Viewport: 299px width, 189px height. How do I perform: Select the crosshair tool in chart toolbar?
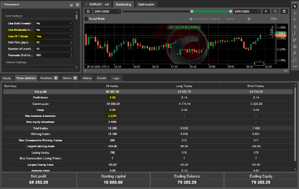[x=295, y=13]
